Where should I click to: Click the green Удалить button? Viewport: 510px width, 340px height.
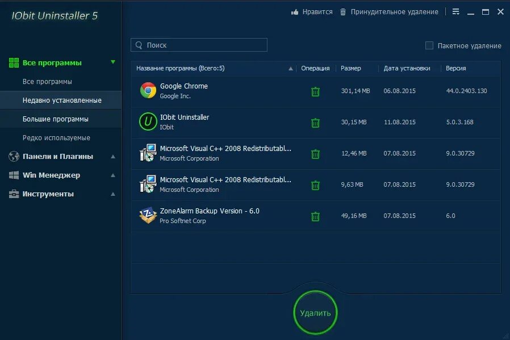click(x=315, y=312)
